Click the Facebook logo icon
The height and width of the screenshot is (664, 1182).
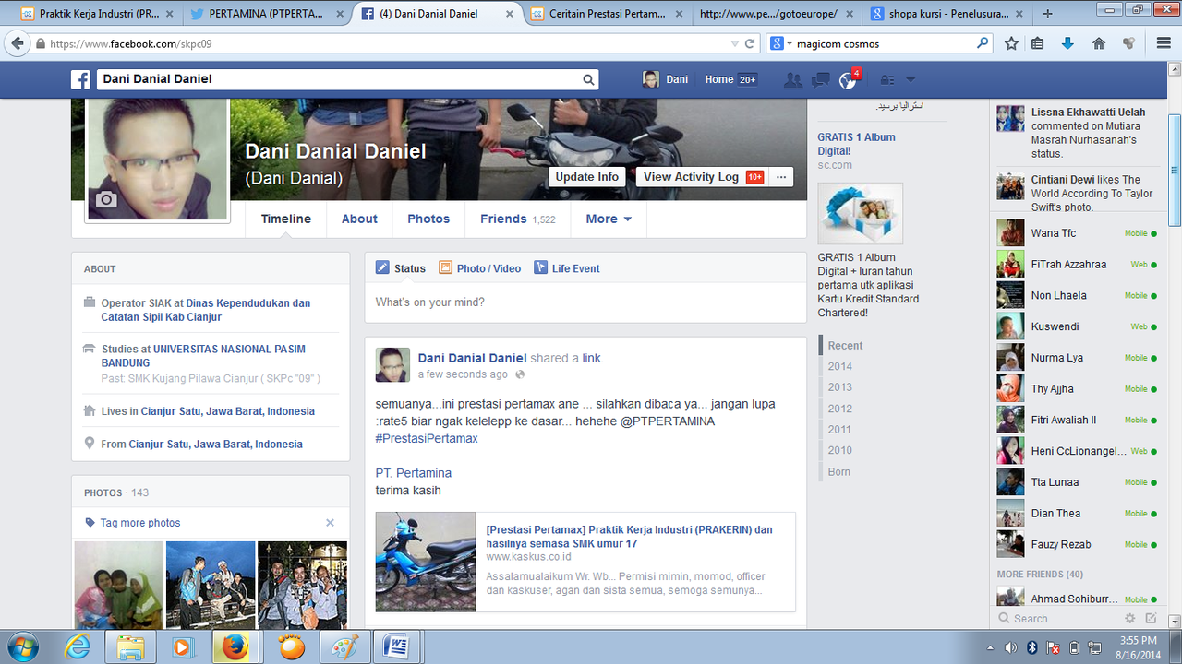[81, 79]
